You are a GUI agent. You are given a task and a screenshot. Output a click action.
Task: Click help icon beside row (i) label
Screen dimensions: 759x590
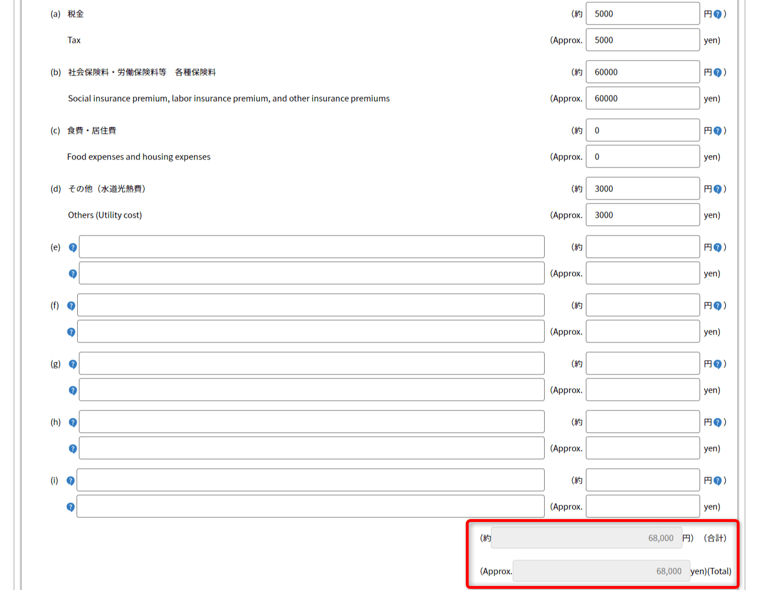[70, 481]
